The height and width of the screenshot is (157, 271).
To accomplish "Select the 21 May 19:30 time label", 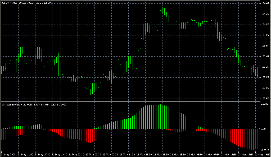I will [60, 154].
